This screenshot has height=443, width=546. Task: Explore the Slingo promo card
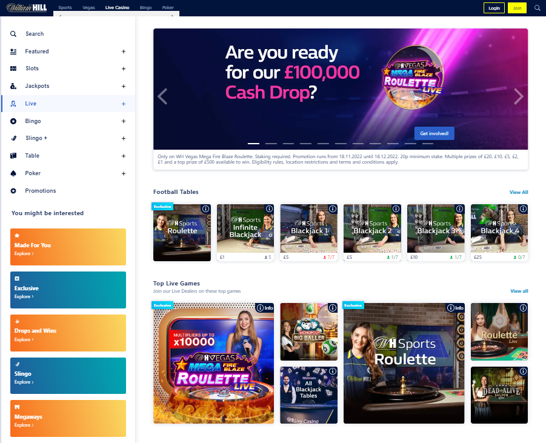click(x=68, y=376)
